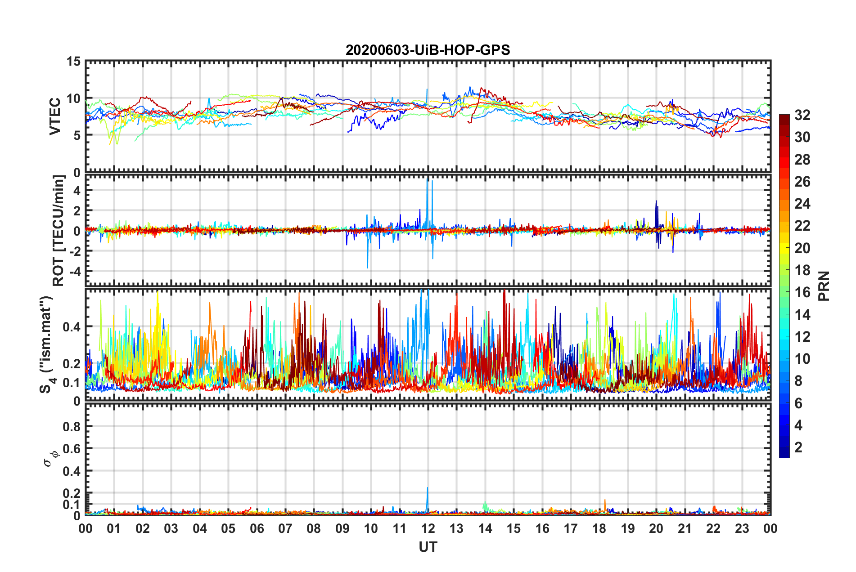
Task: Select the 12 hour tick on the UT axis
Action: (428, 528)
